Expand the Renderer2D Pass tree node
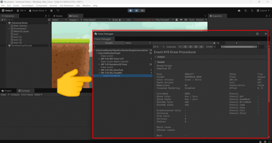This screenshot has height=143, width=272. pyautogui.click(x=99, y=64)
